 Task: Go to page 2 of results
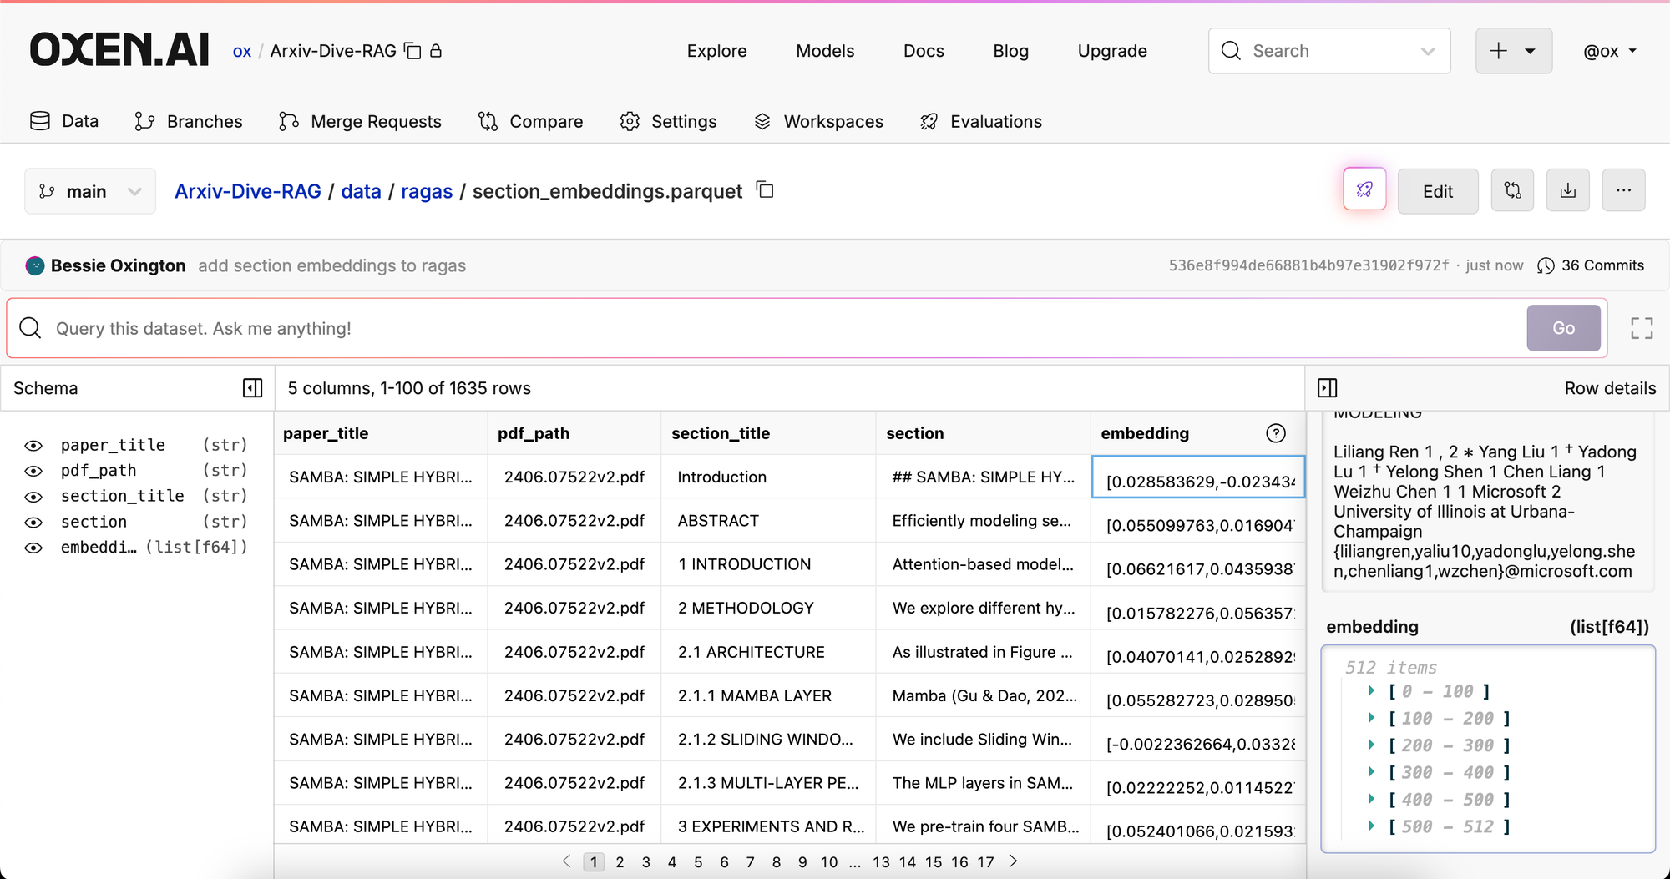(x=620, y=861)
